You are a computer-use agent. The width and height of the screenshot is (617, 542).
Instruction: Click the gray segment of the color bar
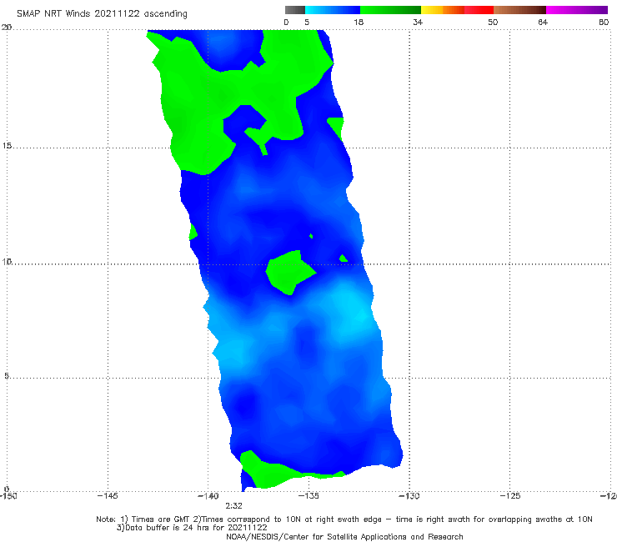tap(295, 10)
